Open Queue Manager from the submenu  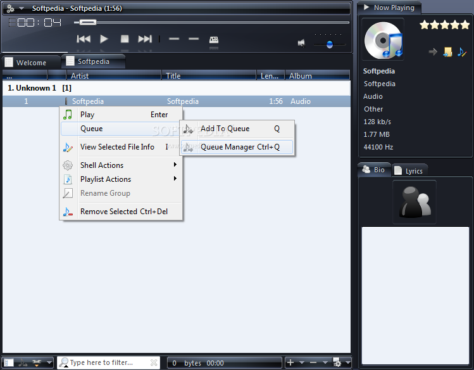click(237, 147)
